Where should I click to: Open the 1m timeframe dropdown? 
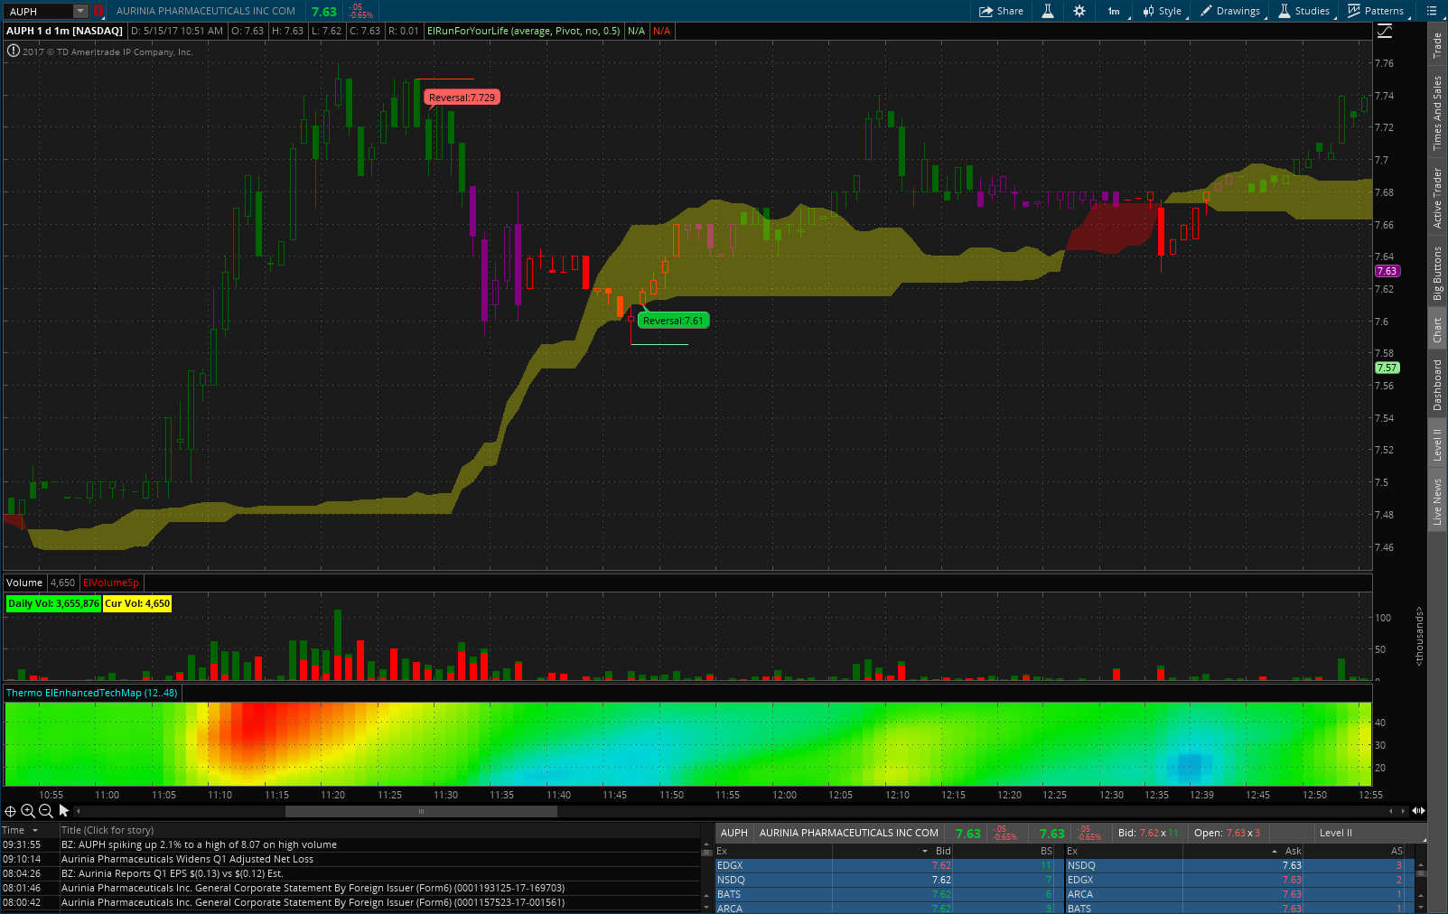click(1114, 11)
